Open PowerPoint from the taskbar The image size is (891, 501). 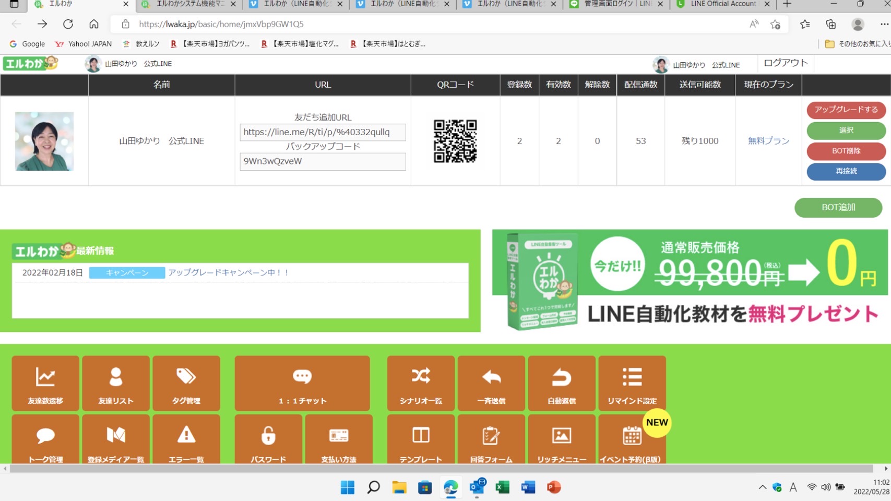click(x=554, y=487)
